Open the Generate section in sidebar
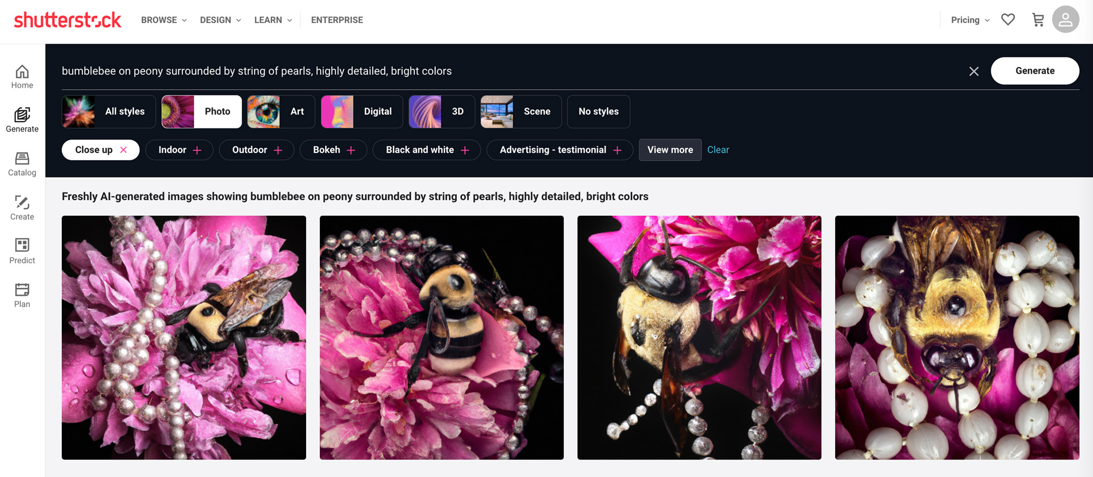Image resolution: width=1093 pixels, height=477 pixels. coord(22,120)
